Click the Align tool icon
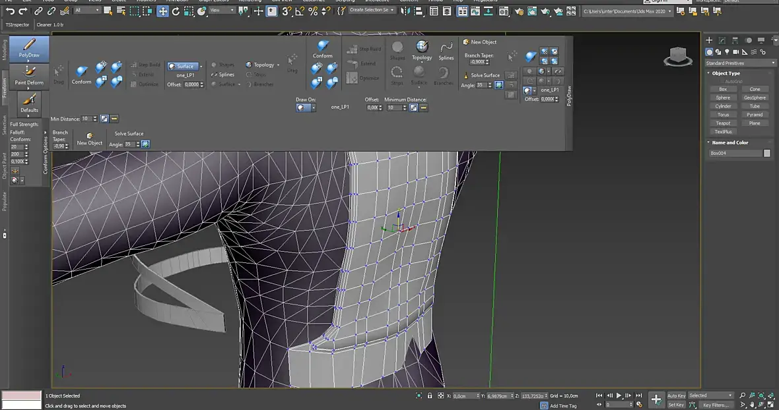 click(419, 11)
